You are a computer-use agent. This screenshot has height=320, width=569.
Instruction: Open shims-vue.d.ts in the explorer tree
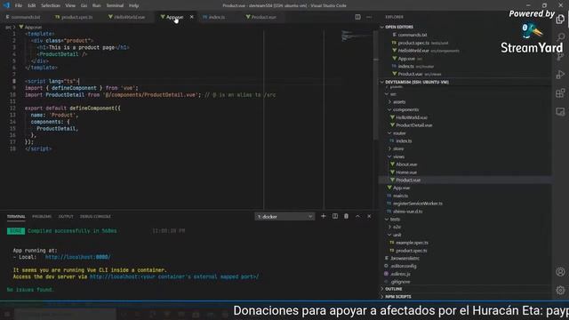pyautogui.click(x=407, y=212)
